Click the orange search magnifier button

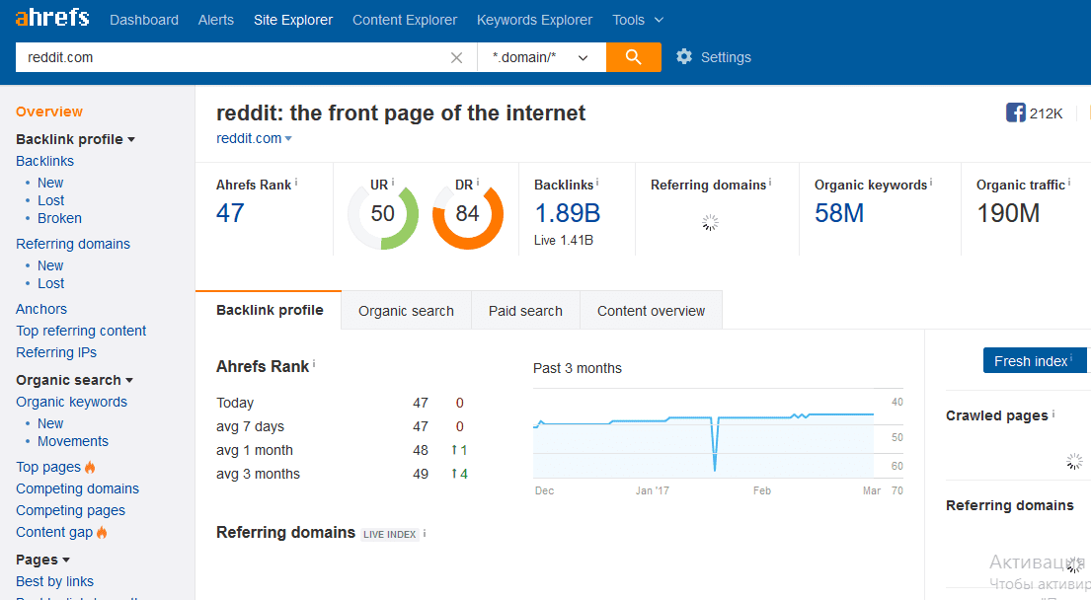(633, 57)
